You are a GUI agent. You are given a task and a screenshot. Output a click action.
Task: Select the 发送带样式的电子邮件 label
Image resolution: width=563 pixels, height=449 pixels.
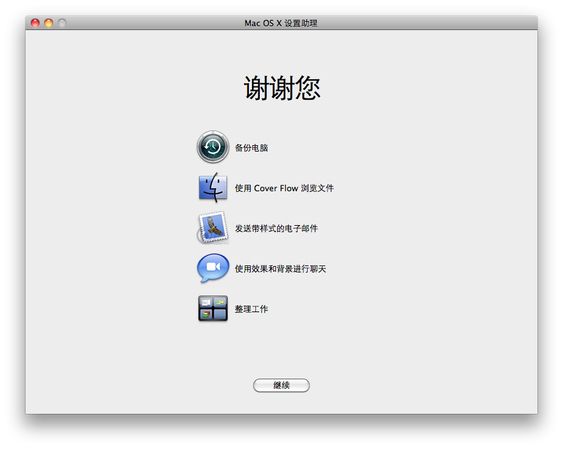(276, 228)
